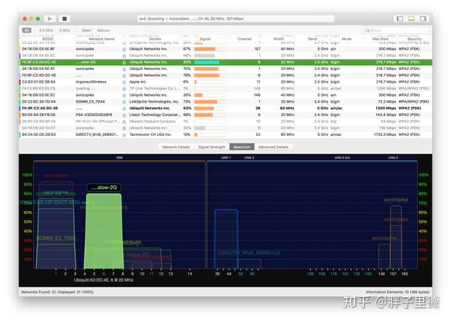Click the lock icon in PS4-43ESED0EA8F8 row
Viewport: 451px width, 321px height.
coord(124,115)
